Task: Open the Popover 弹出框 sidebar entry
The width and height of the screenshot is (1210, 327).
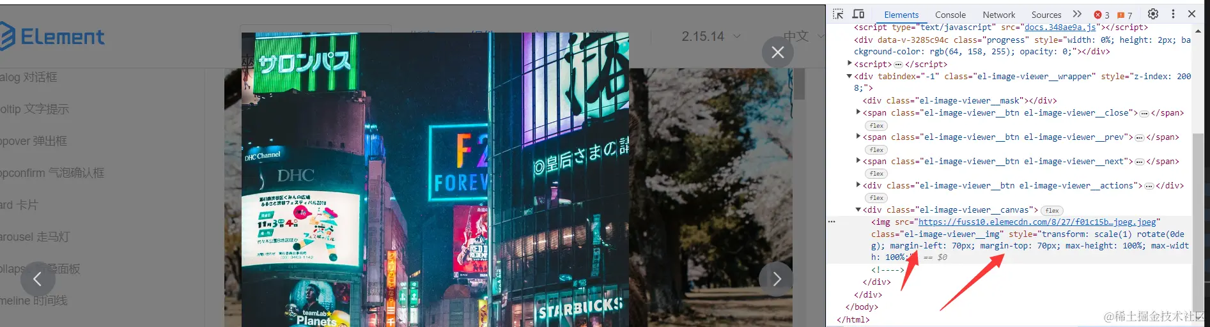Action: (x=33, y=141)
